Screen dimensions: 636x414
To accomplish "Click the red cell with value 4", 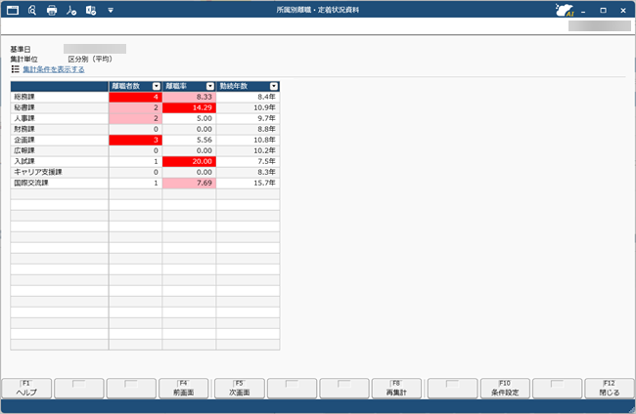I will (135, 97).
